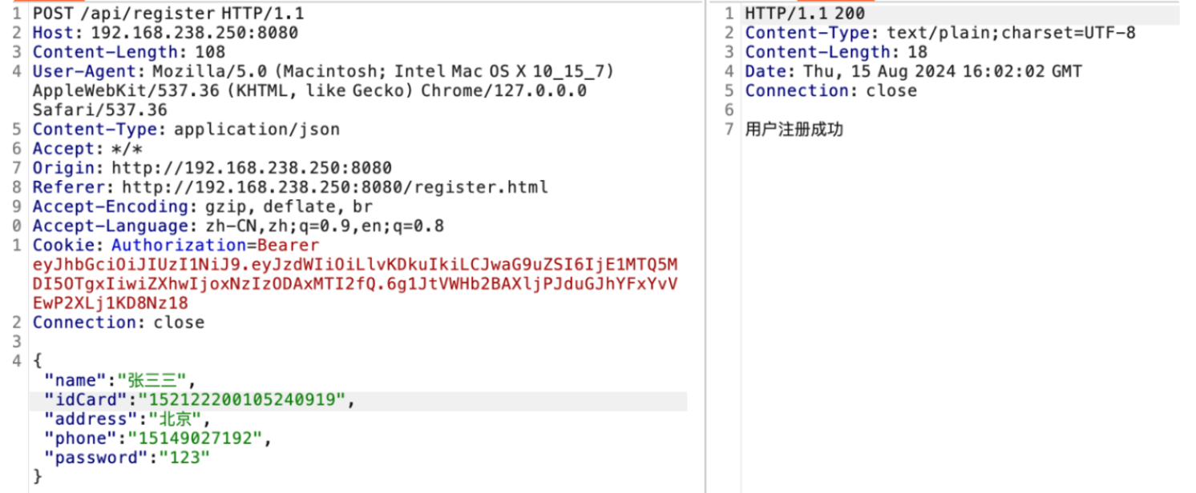Select the Content-Type application/json value

click(257, 129)
